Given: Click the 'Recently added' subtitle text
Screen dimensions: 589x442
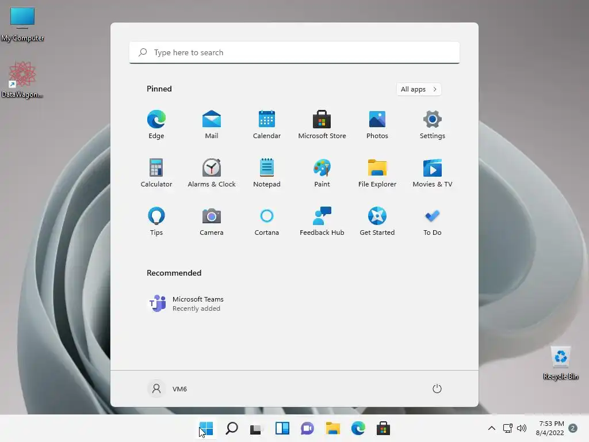Looking at the screenshot, I should [196, 308].
